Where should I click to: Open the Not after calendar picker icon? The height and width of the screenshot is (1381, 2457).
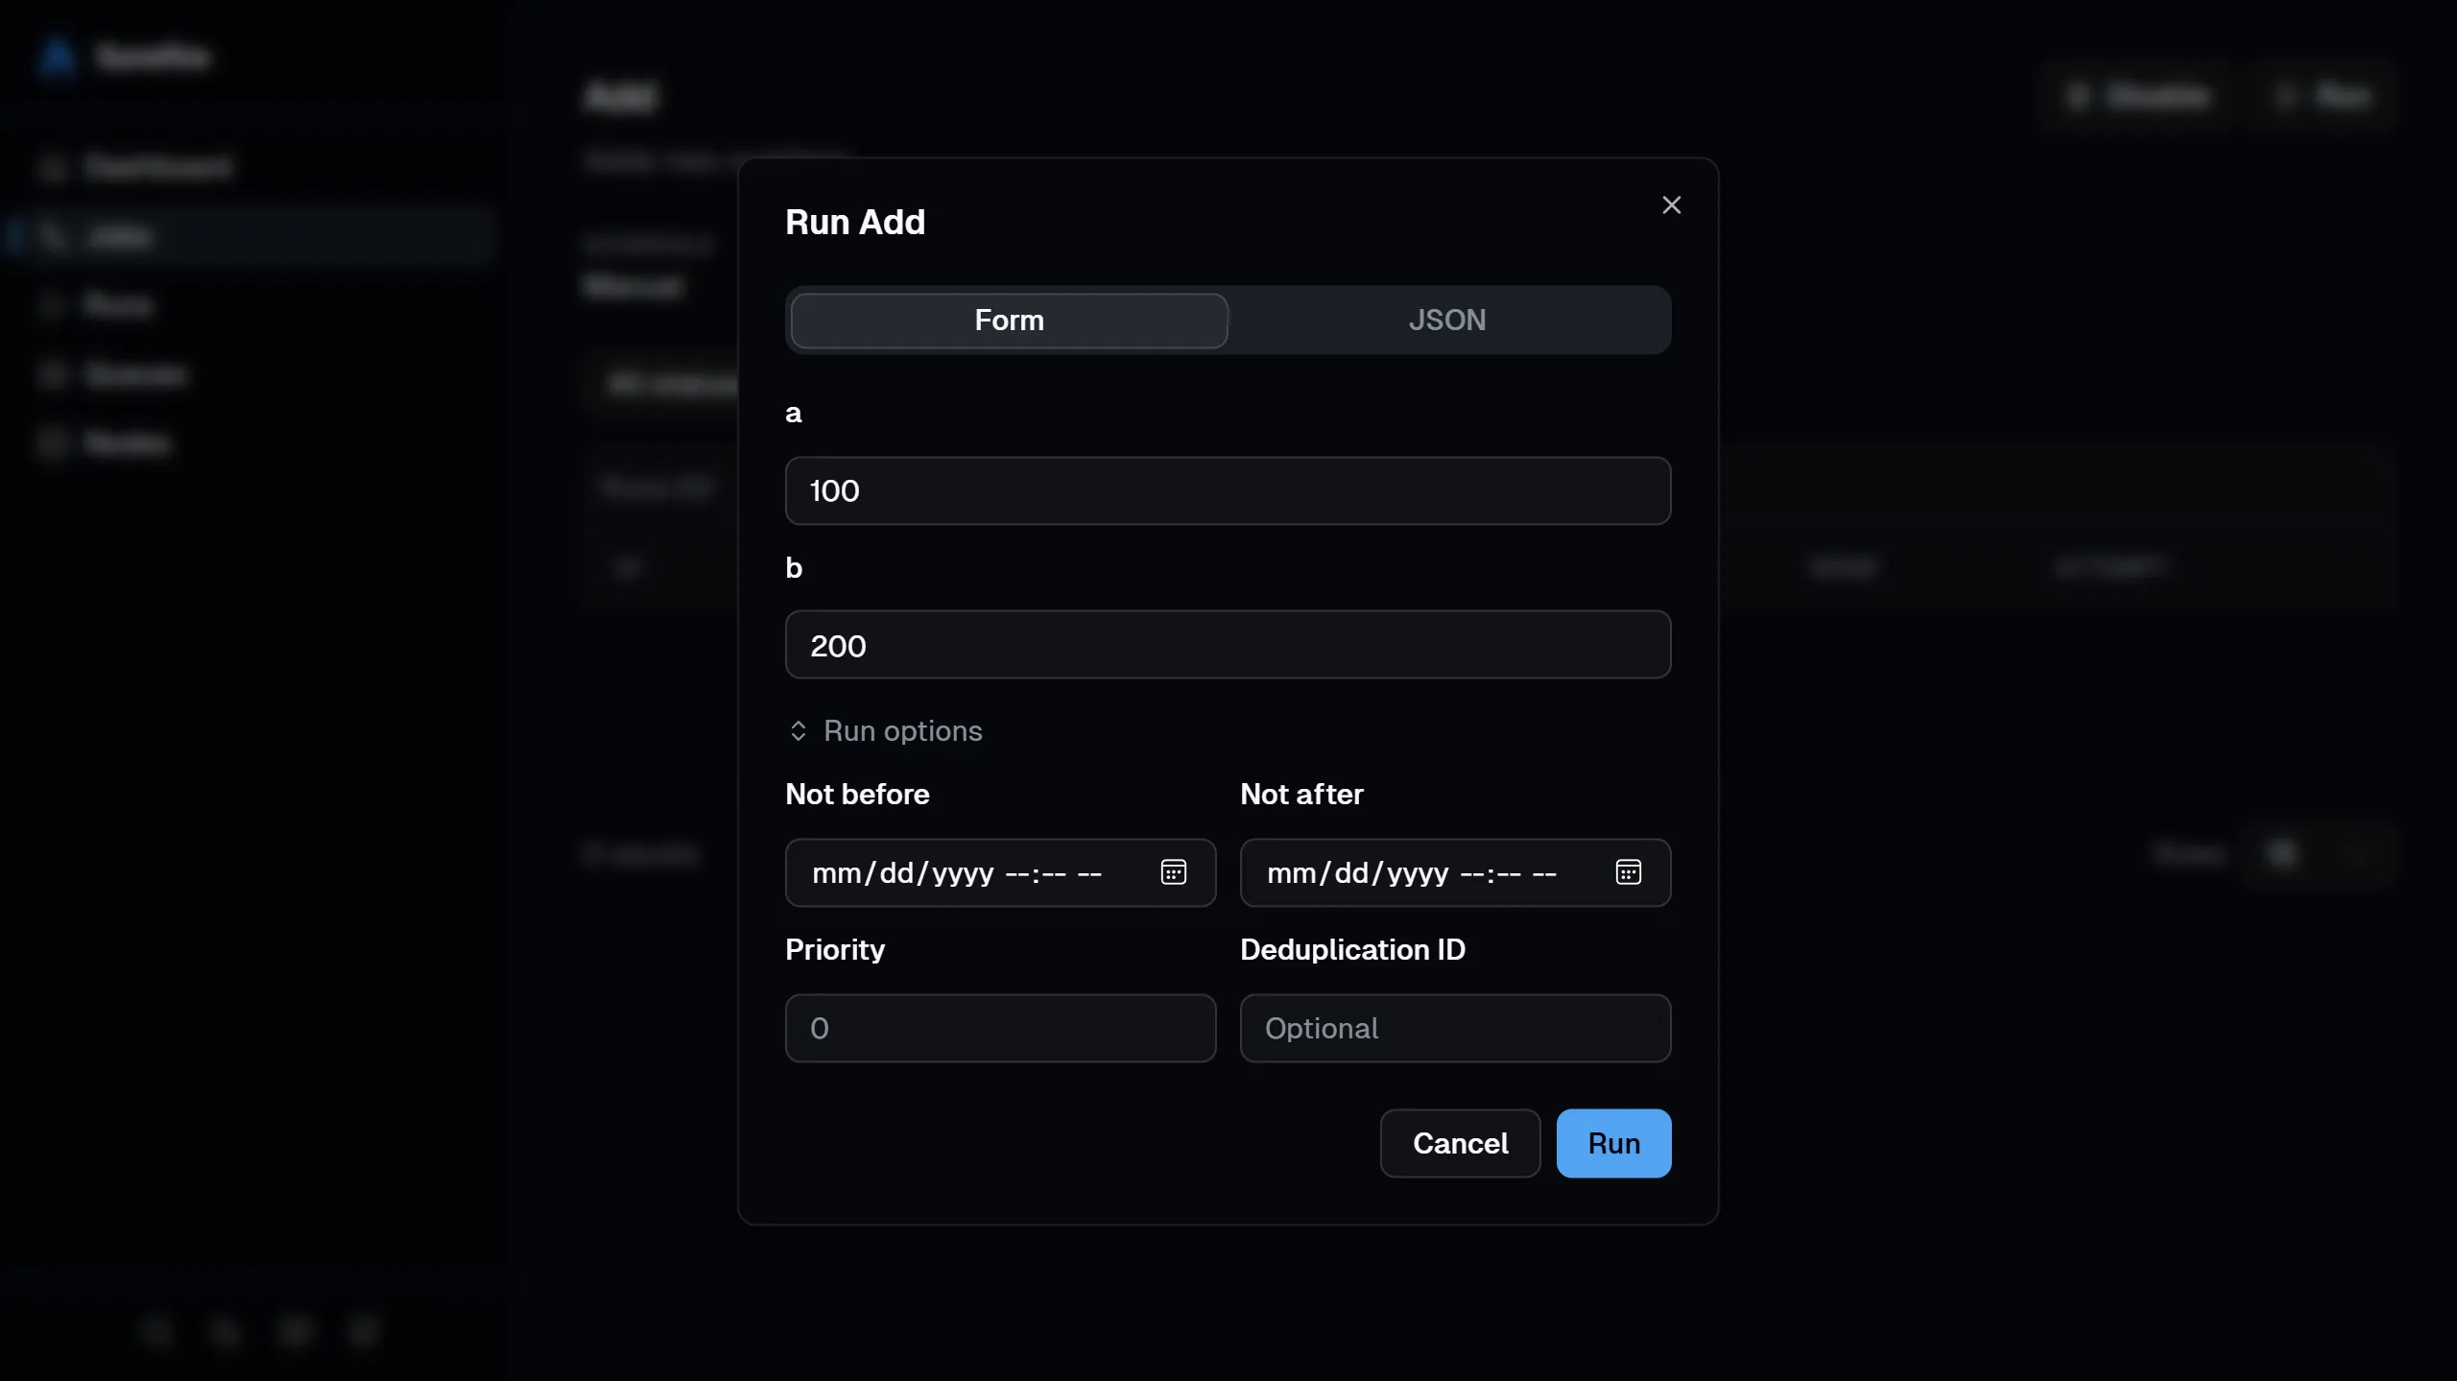tap(1628, 872)
